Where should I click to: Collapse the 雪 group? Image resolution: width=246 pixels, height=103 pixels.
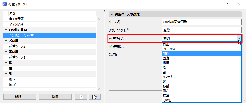pyautogui.click(x=6, y=63)
